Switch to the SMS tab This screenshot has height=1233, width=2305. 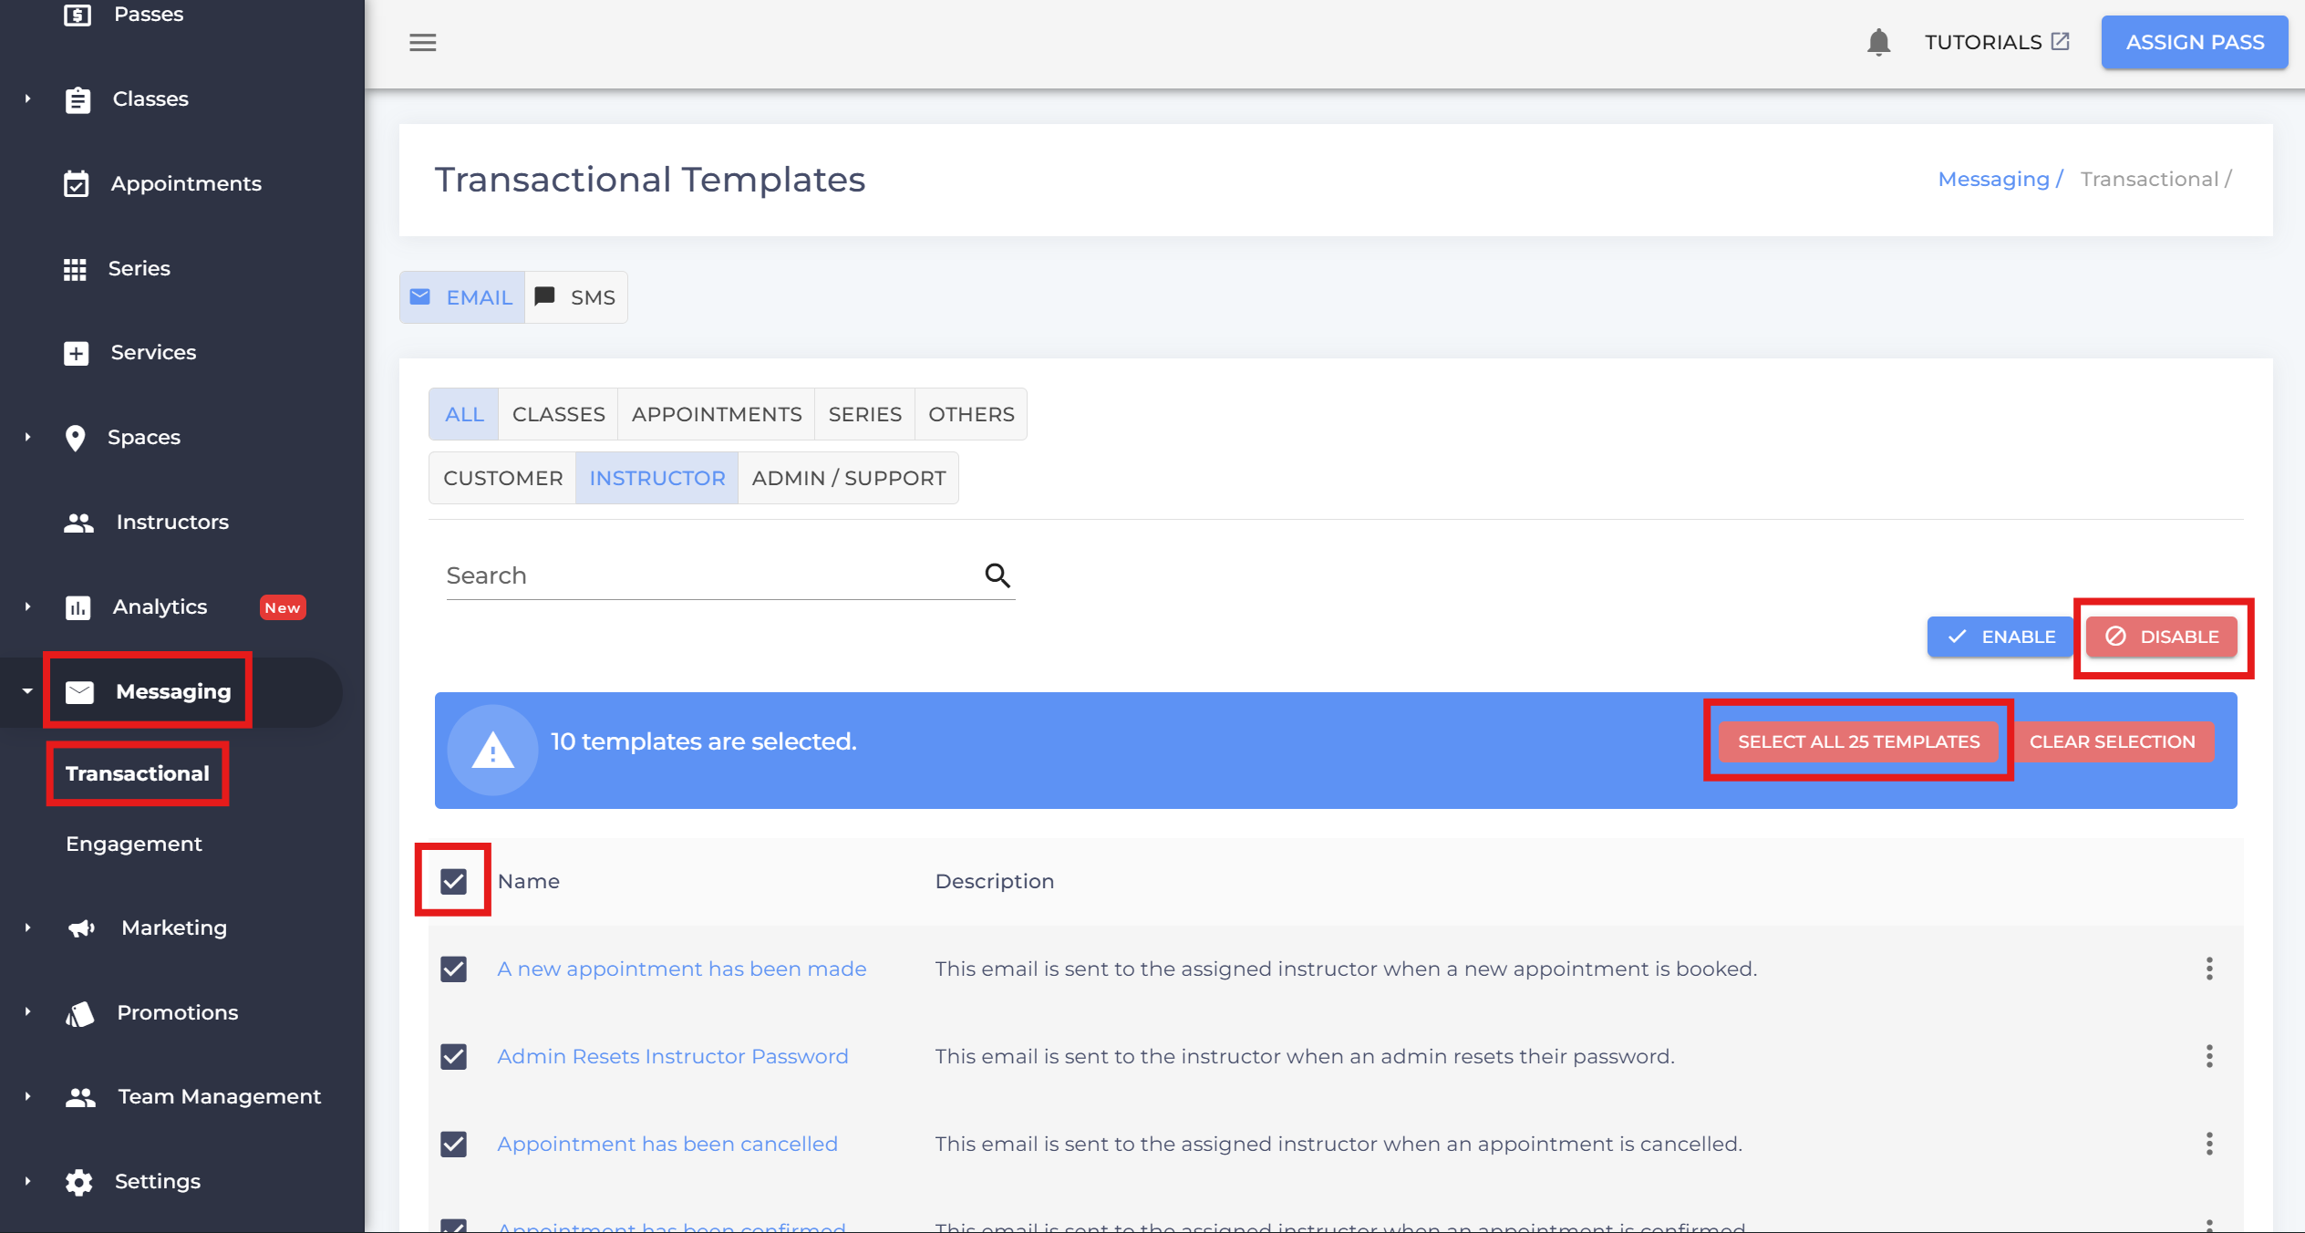(576, 297)
